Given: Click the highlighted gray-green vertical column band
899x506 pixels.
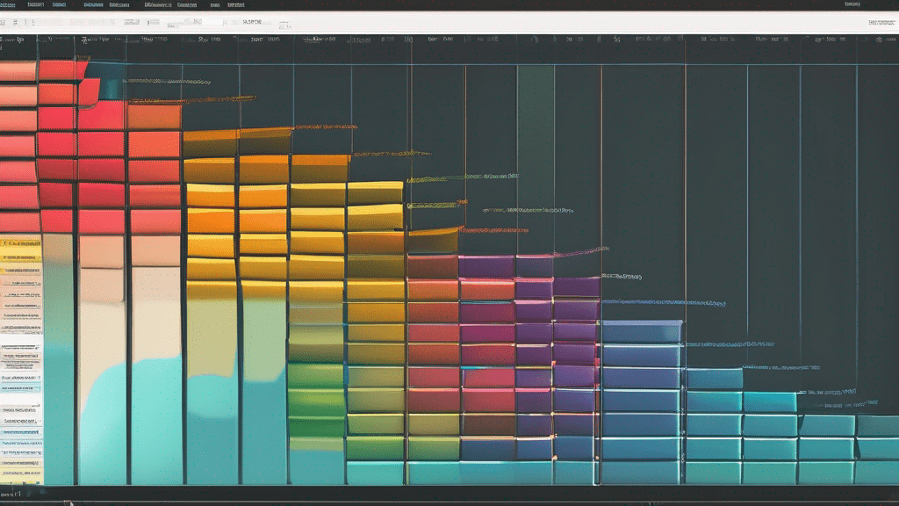Looking at the screenshot, I should [x=536, y=158].
